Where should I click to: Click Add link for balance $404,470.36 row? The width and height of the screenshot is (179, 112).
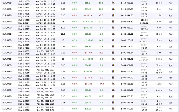(170, 109)
